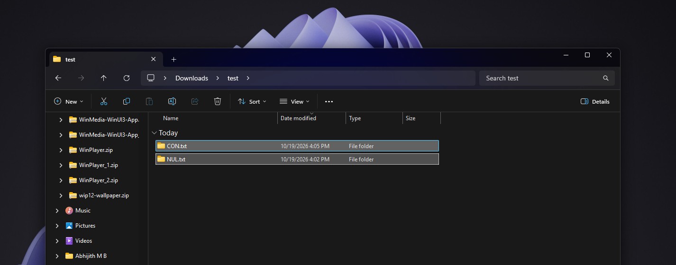Add a new tab with plus button

[174, 59]
